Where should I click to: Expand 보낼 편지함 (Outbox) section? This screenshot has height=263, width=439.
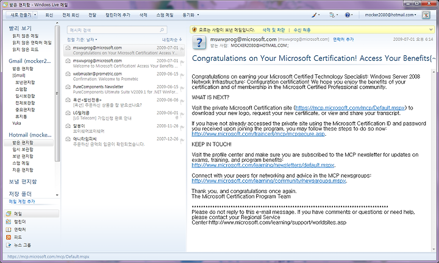[23, 181]
